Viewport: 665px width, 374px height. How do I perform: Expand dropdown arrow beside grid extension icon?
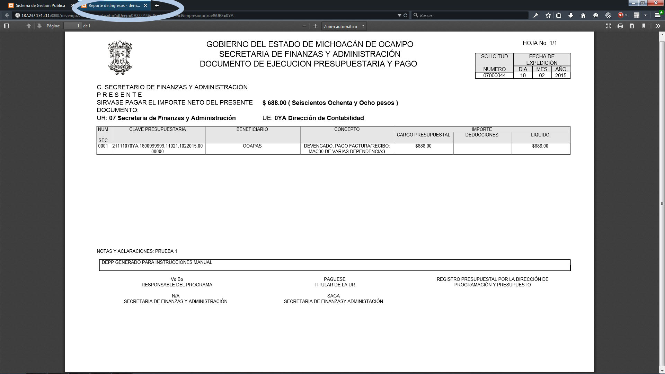[645, 15]
